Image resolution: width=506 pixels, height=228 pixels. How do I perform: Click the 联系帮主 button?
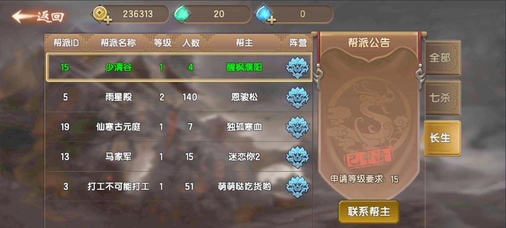tap(369, 212)
